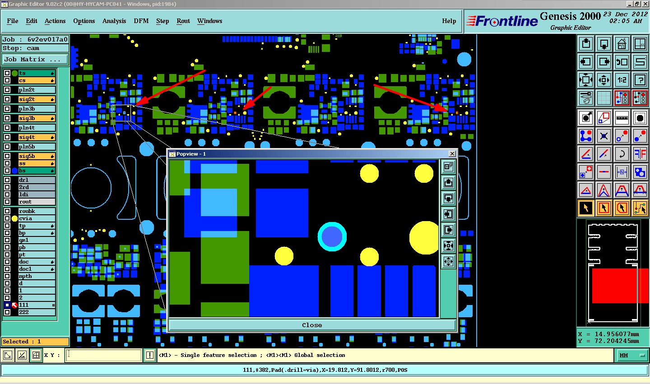This screenshot has width=650, height=384.
Task: Click the zoom in arrows icon
Action: [x=586, y=80]
